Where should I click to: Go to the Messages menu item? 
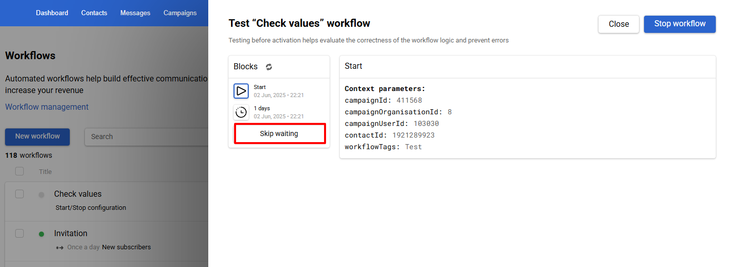[135, 13]
